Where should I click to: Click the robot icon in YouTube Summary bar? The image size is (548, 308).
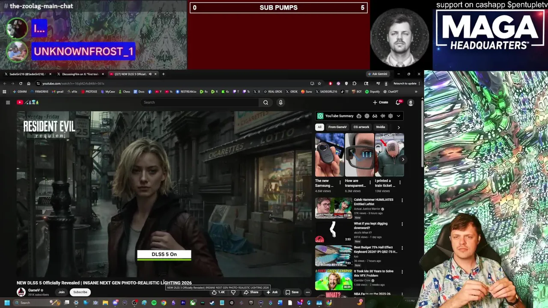click(359, 116)
